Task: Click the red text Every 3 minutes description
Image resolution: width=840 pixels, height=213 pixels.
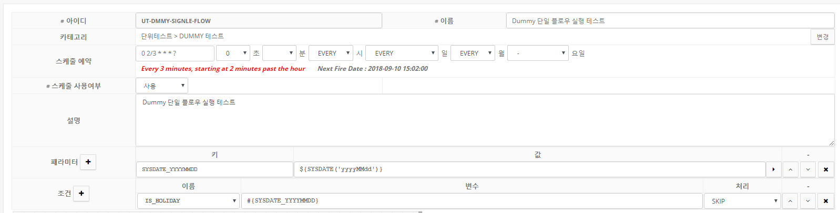Action: (223, 69)
